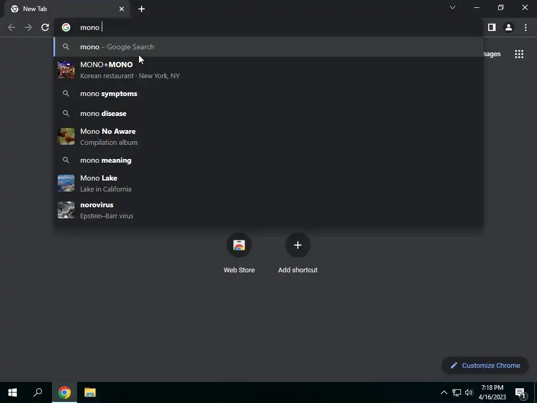Image resolution: width=537 pixels, height=403 pixels.
Task: Open taskbar search magnifier
Action: pyautogui.click(x=38, y=393)
